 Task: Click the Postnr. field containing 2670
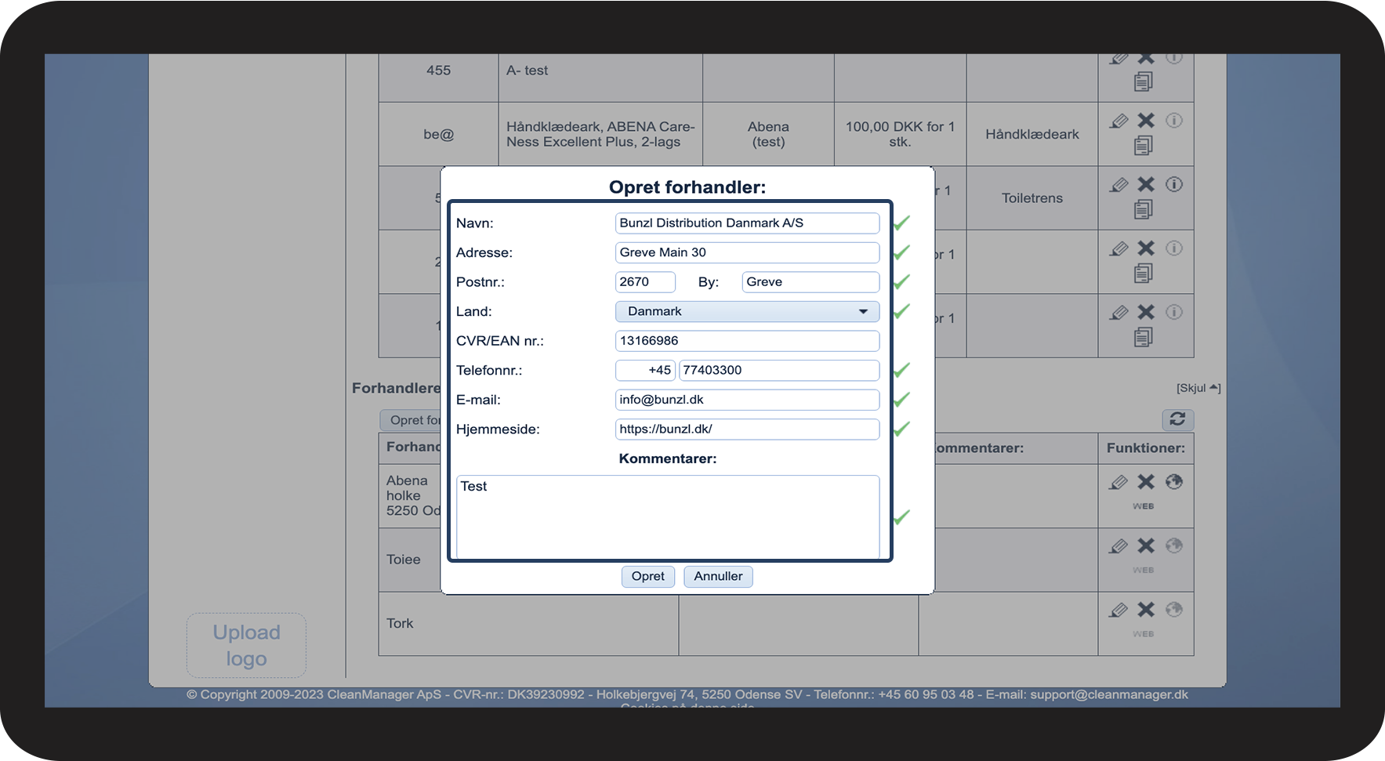point(644,282)
